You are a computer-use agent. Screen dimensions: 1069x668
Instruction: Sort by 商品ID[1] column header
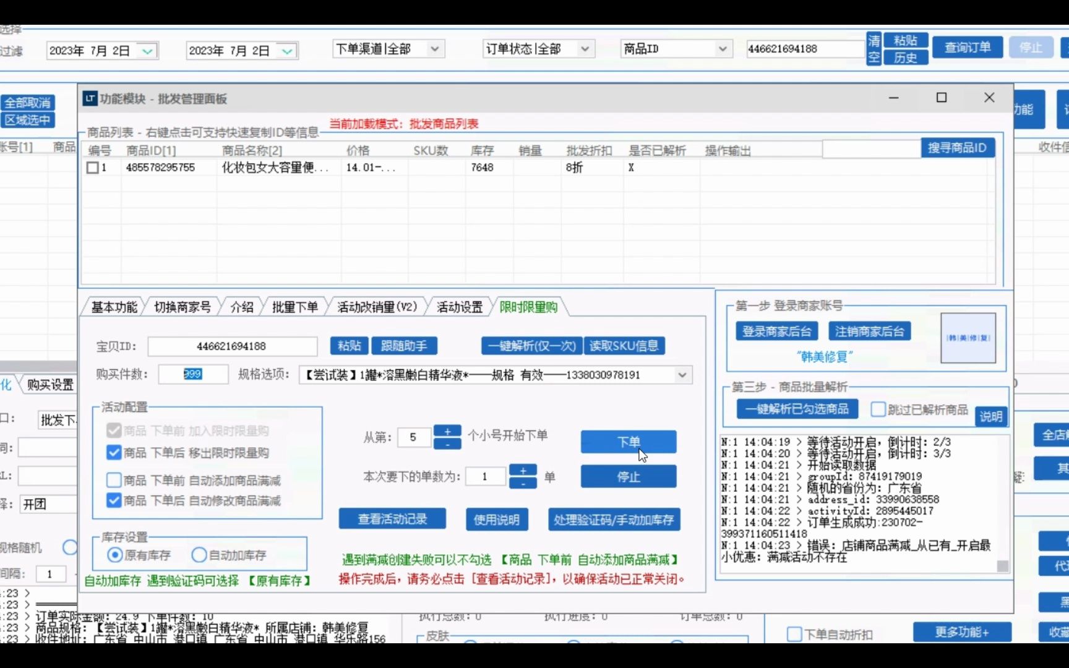coord(151,150)
